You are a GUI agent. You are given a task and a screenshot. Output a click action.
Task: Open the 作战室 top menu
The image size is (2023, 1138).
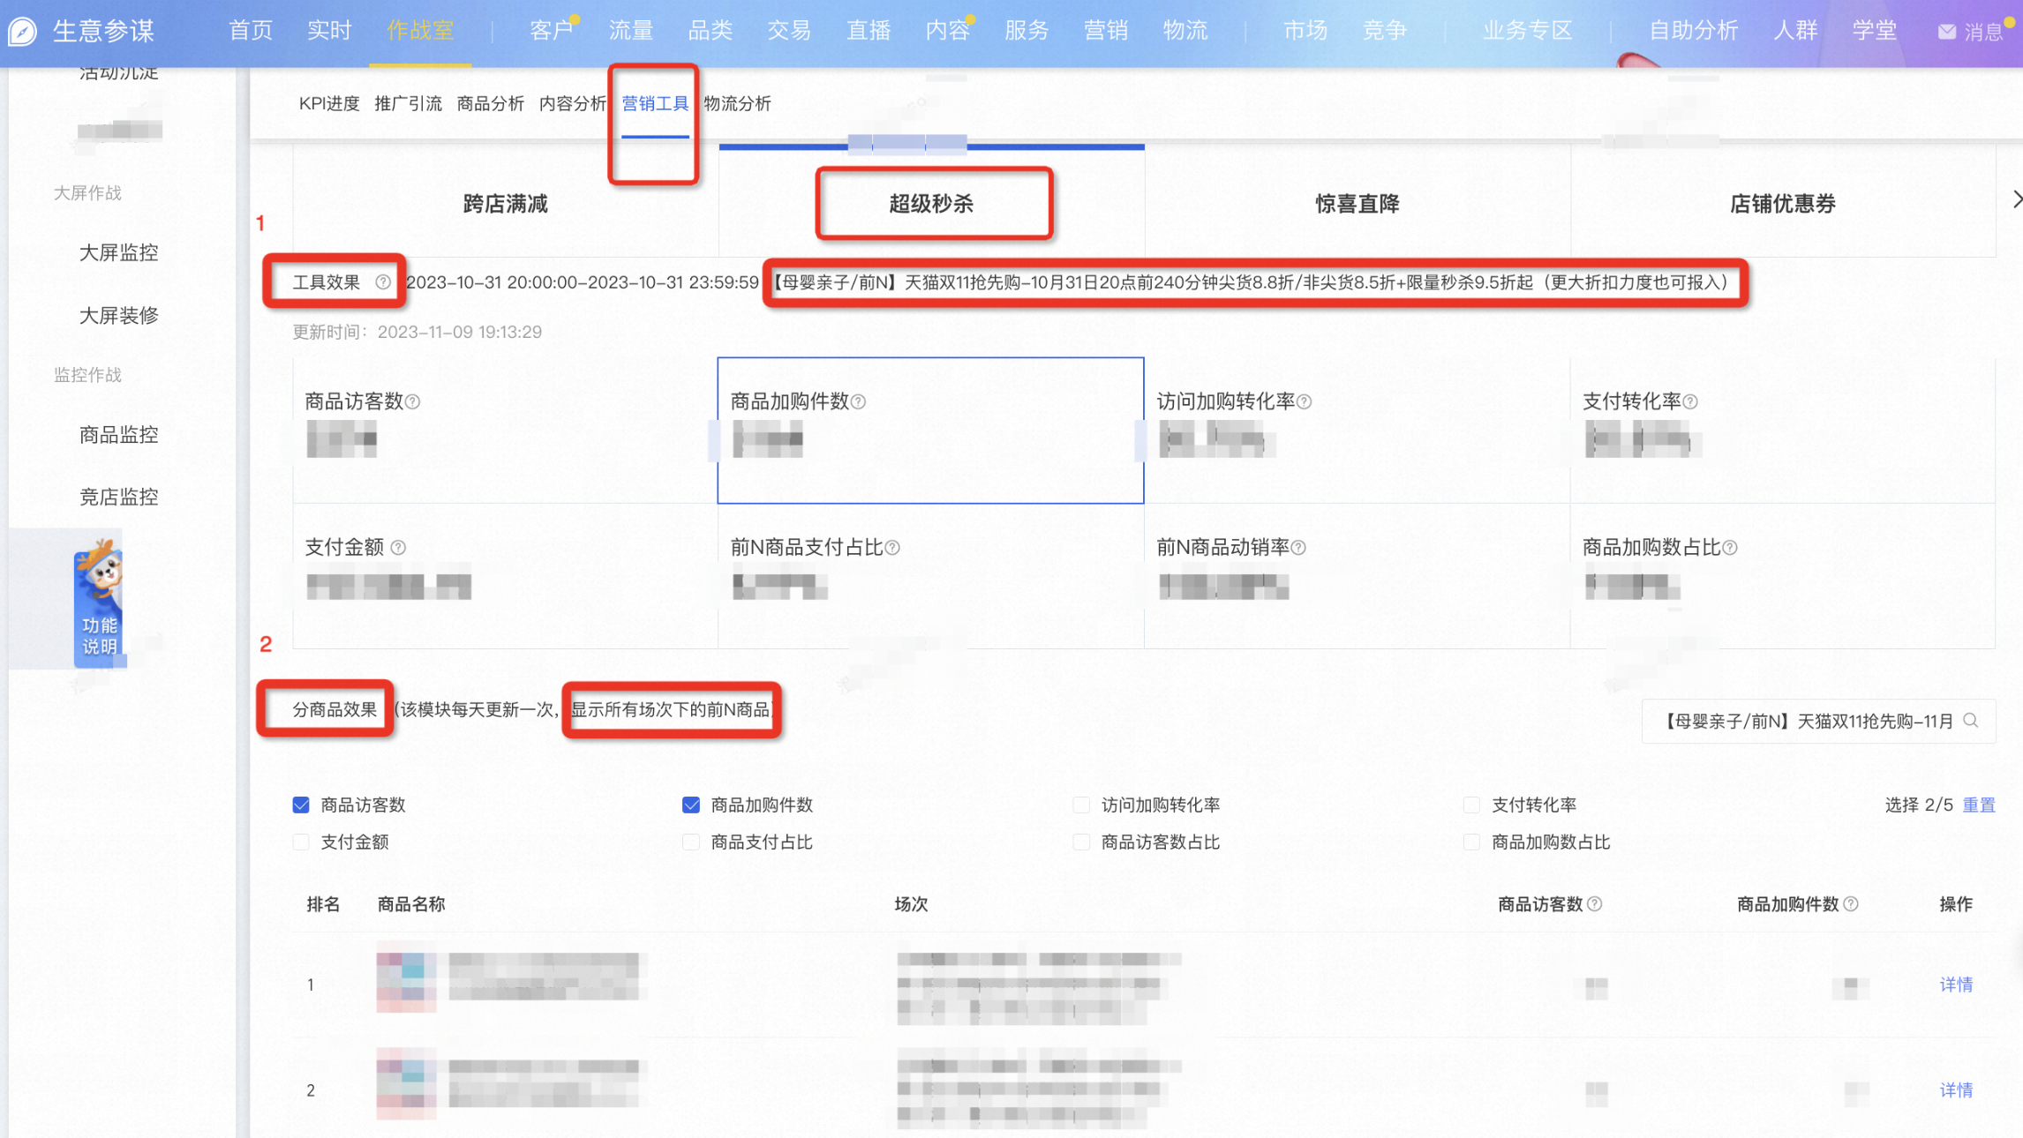point(420,31)
